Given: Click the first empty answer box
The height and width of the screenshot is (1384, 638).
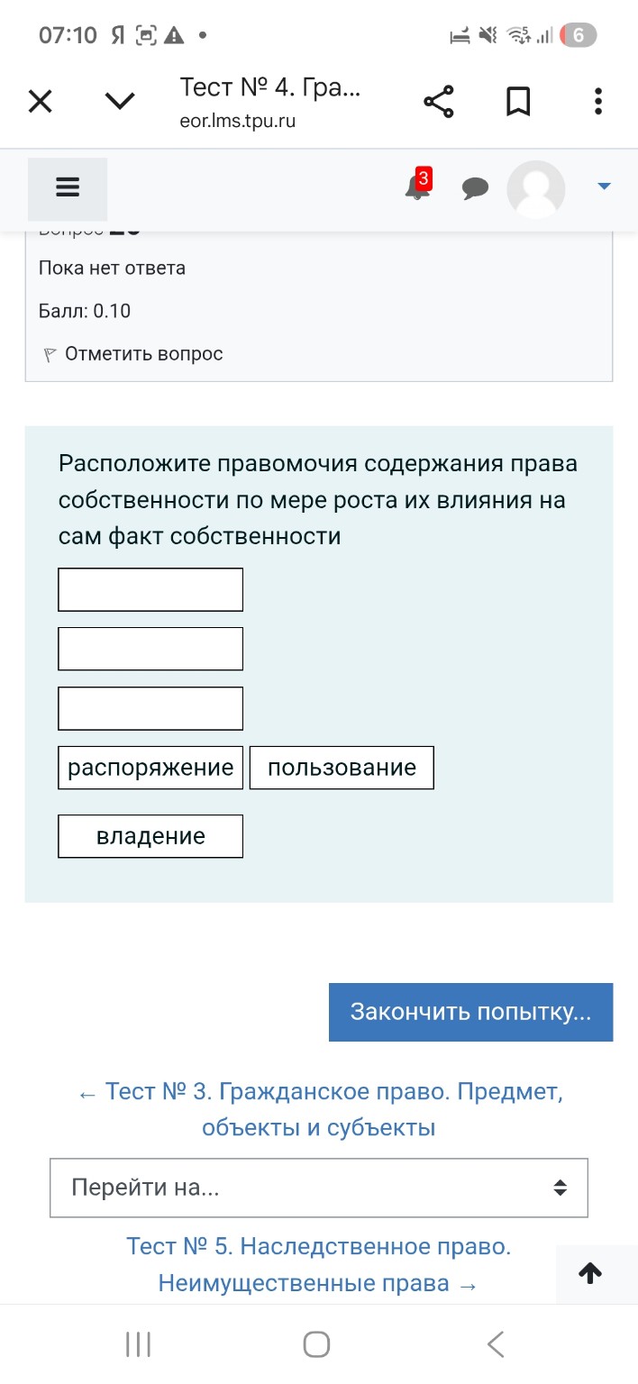Looking at the screenshot, I should point(150,589).
